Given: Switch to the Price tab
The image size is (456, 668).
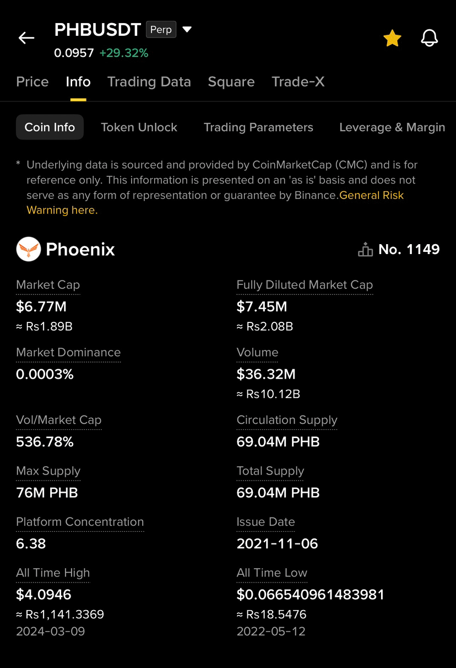Looking at the screenshot, I should (32, 82).
